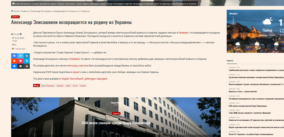
Task: Share article via Skype icon
Action: click(x=27, y=61)
